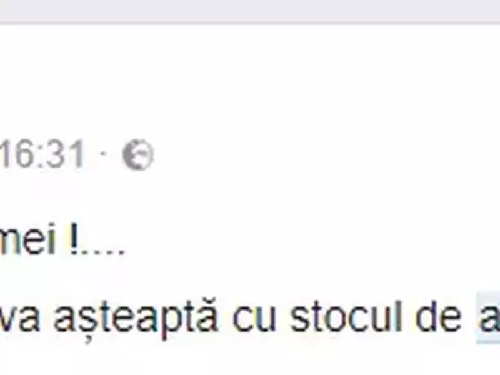This screenshot has width=500, height=375.
Task: Click the word "mei" in the post
Action: [x=28, y=238]
